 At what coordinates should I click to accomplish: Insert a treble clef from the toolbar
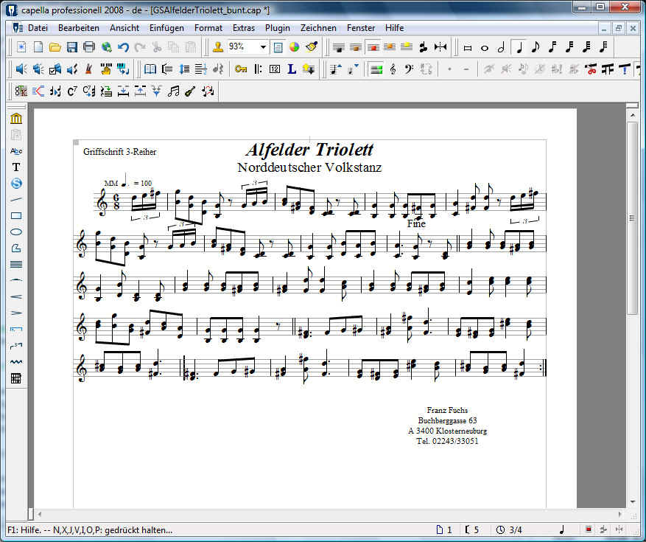393,69
